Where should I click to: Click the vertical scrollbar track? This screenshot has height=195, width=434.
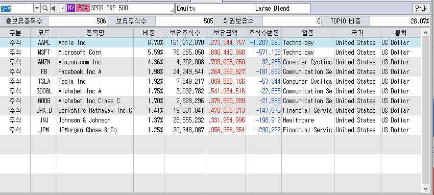pyautogui.click(x=425, y=111)
